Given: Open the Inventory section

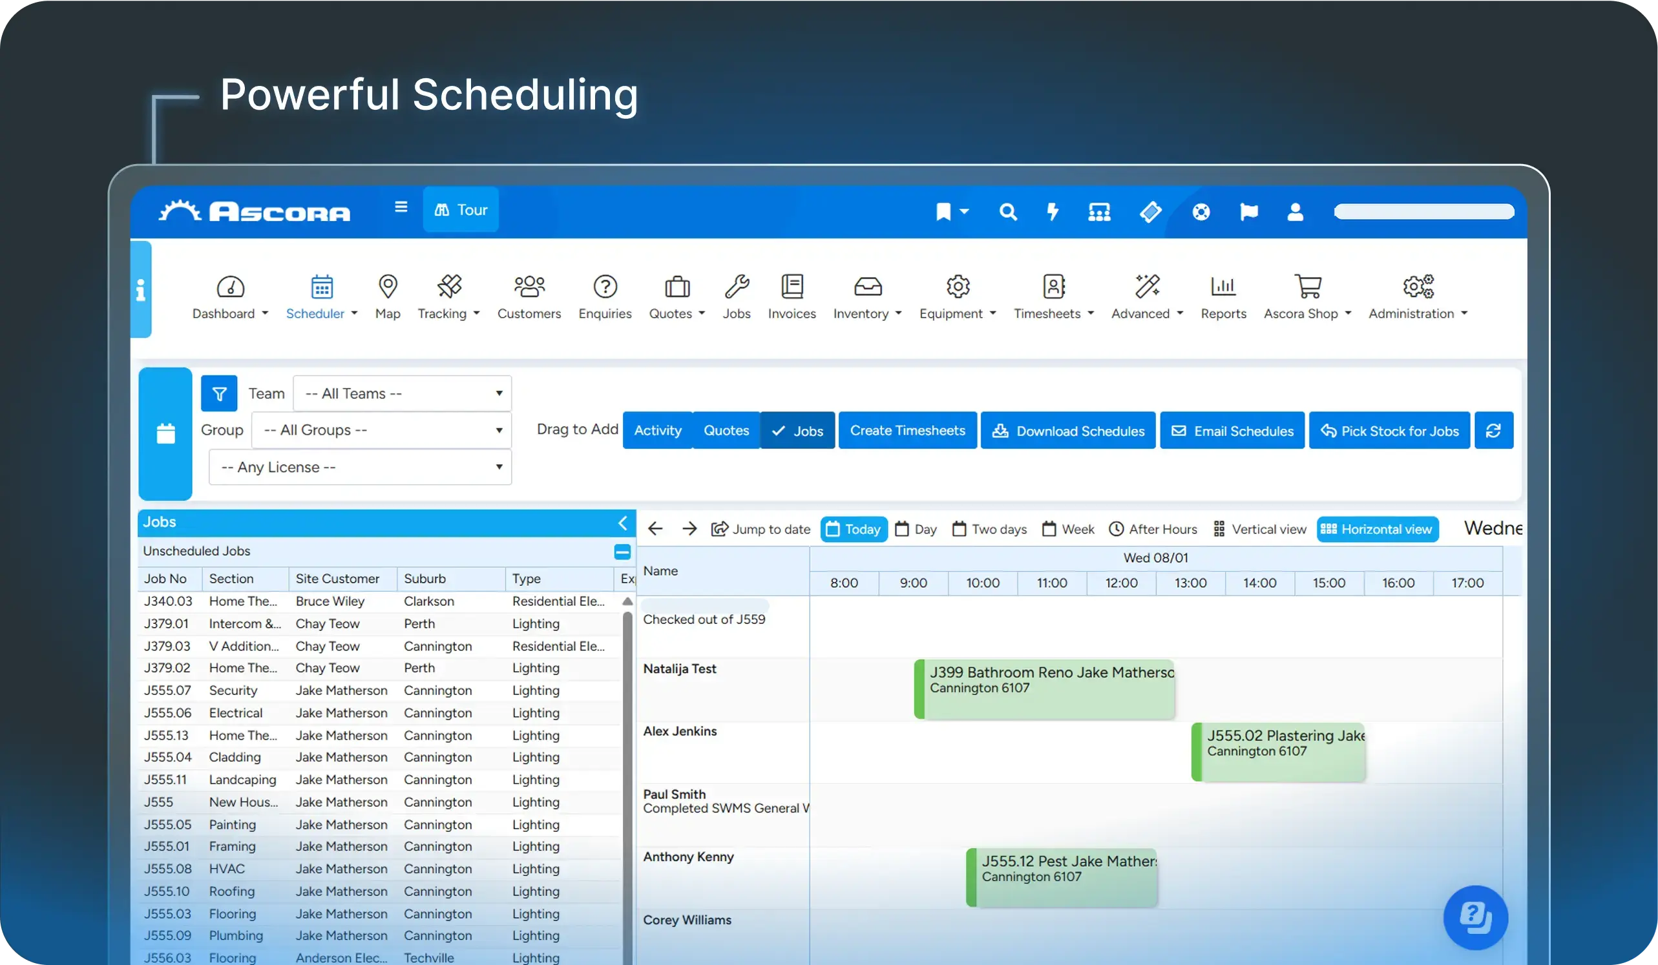Looking at the screenshot, I should [x=862, y=297].
